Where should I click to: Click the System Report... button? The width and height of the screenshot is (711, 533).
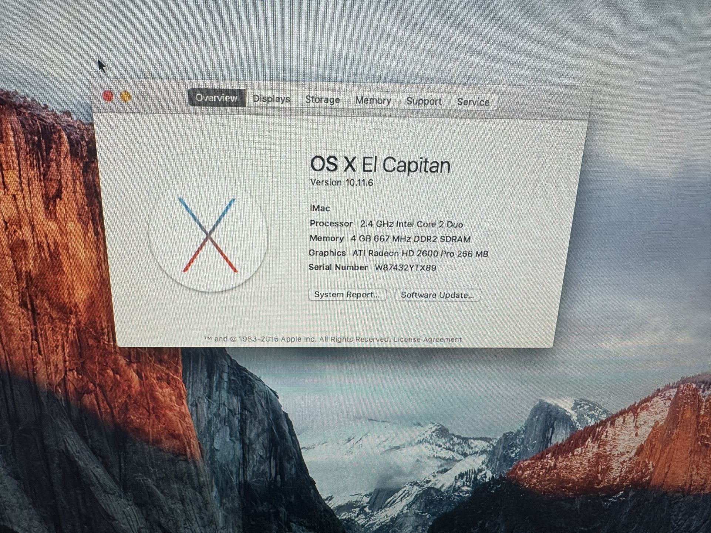click(347, 295)
